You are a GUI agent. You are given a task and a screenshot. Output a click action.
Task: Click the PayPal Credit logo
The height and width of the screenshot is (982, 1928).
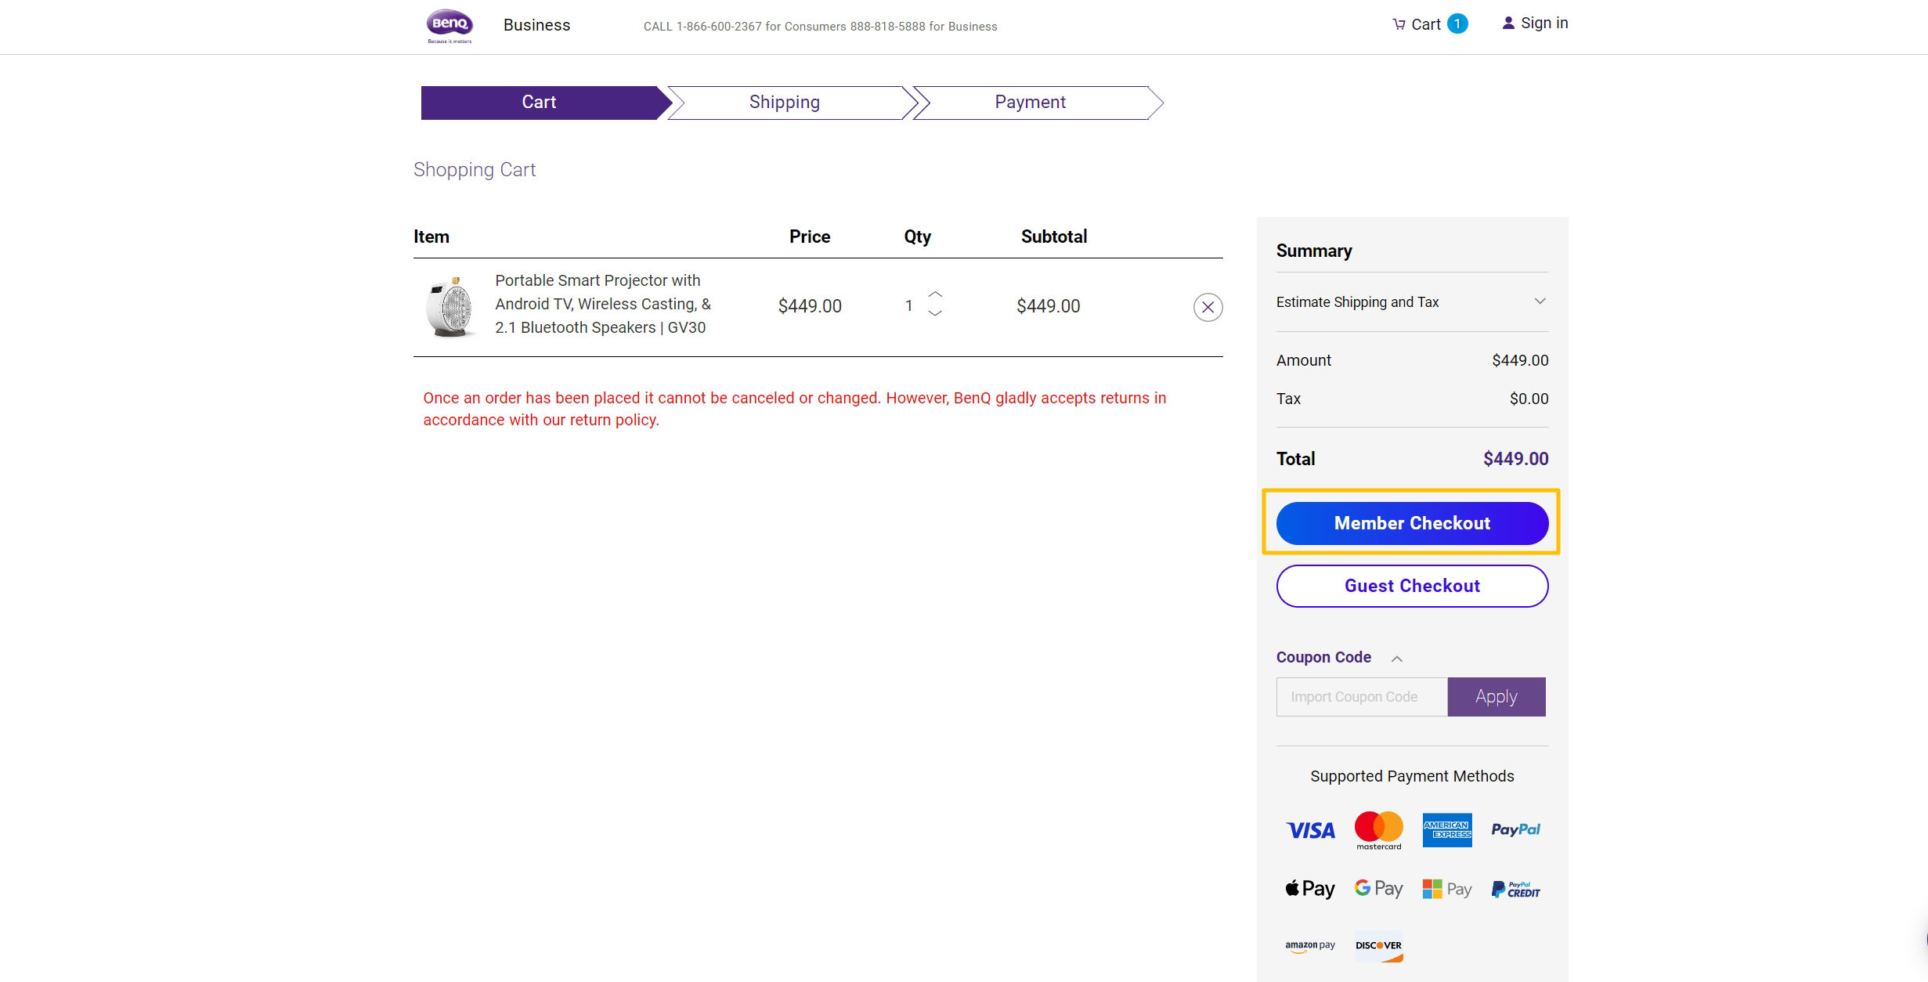tap(1515, 889)
